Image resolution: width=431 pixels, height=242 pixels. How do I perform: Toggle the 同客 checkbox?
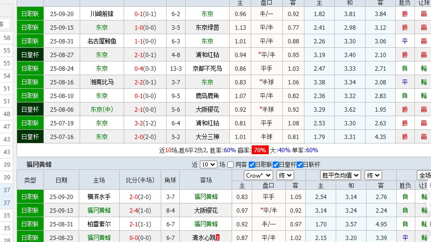pyautogui.click(x=231, y=164)
